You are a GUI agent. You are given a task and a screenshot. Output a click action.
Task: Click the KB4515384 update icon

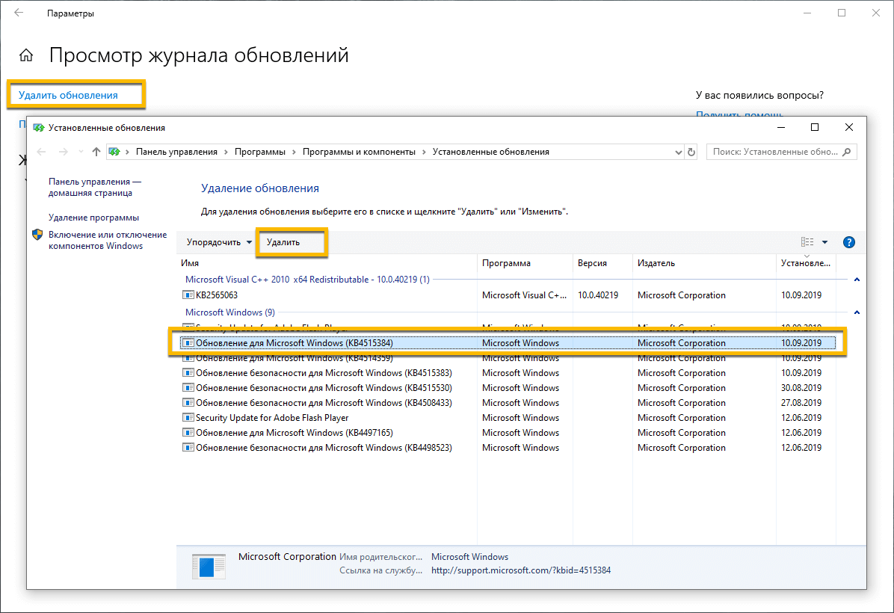click(189, 342)
